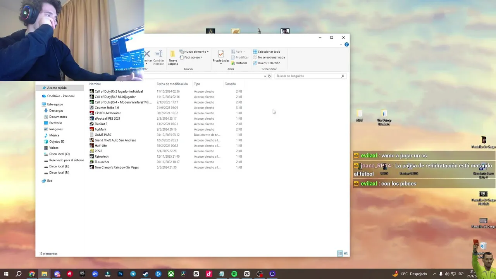
Task: Switch to large icons view in status bar
Action: (346, 253)
